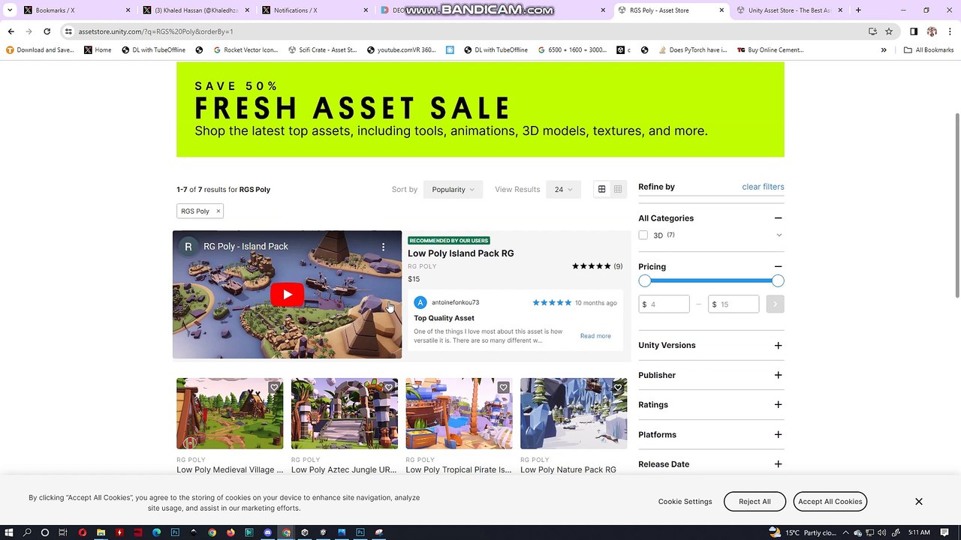Reload the Asset Store page
The height and width of the screenshot is (540, 961).
point(47,31)
